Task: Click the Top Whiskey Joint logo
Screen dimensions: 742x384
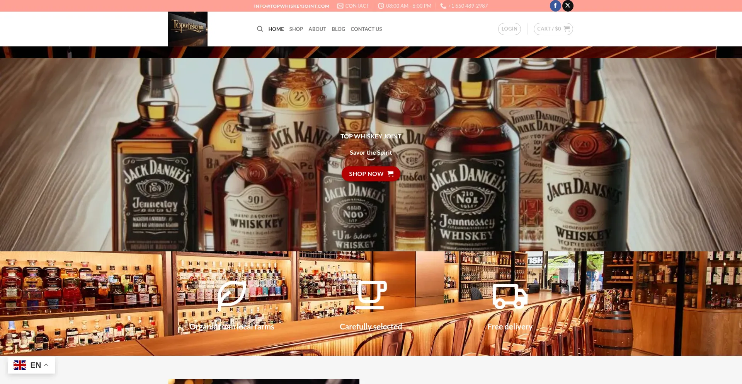Action: point(188,29)
